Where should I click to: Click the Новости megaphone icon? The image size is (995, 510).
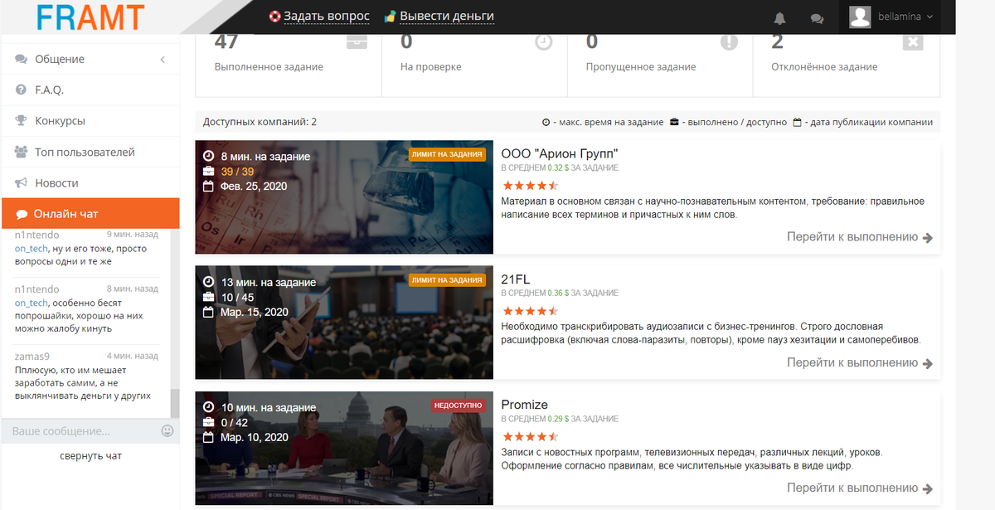pyautogui.click(x=22, y=182)
